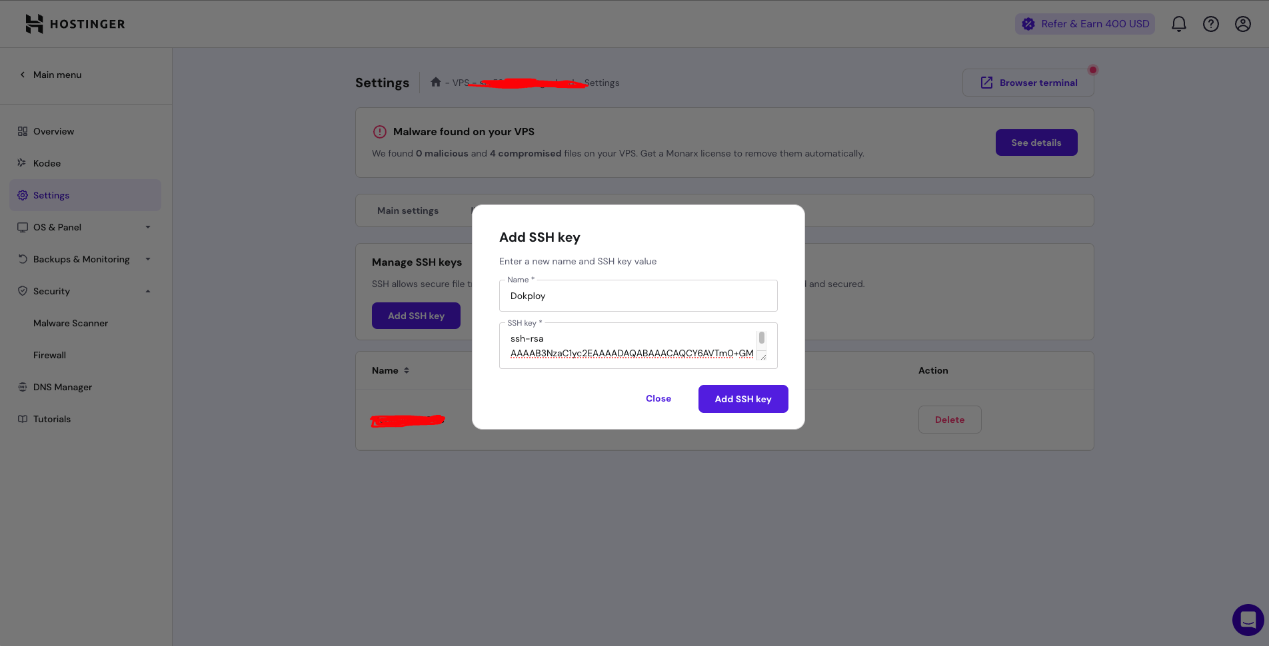Click the back chevron beside Main menu
This screenshot has width=1269, height=646.
click(23, 75)
